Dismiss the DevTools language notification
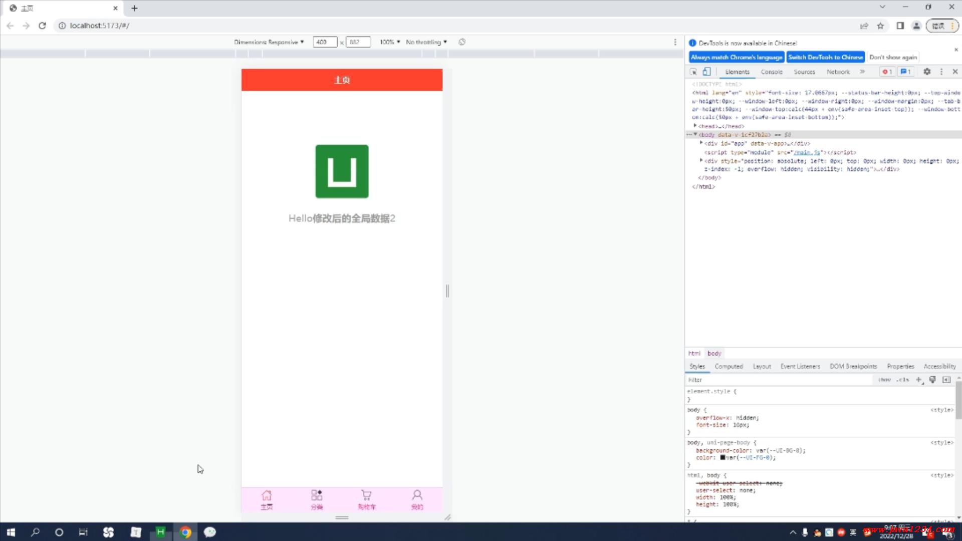This screenshot has width=962, height=541. click(956, 50)
